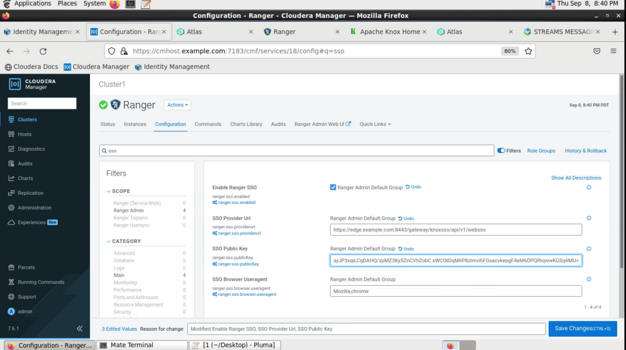Undo Enable Ranger SSO change
626x350 pixels.
pos(414,187)
